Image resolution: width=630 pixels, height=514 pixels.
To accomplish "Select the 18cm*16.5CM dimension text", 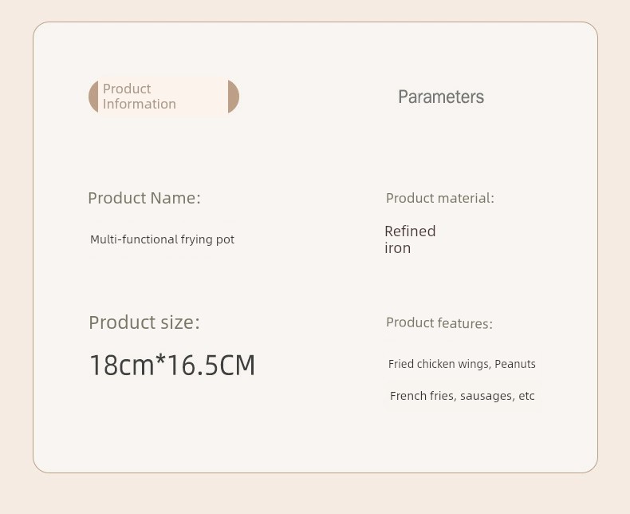I will [x=172, y=366].
